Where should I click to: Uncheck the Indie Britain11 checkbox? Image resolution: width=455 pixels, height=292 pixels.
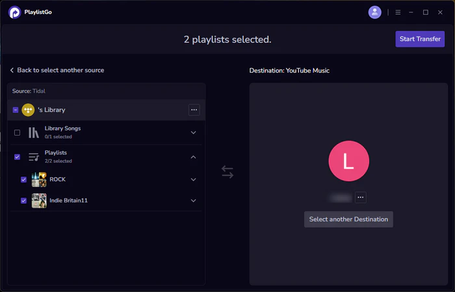(24, 201)
